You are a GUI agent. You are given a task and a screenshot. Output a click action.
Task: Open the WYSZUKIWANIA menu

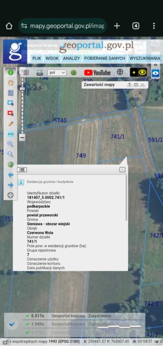(x=145, y=58)
